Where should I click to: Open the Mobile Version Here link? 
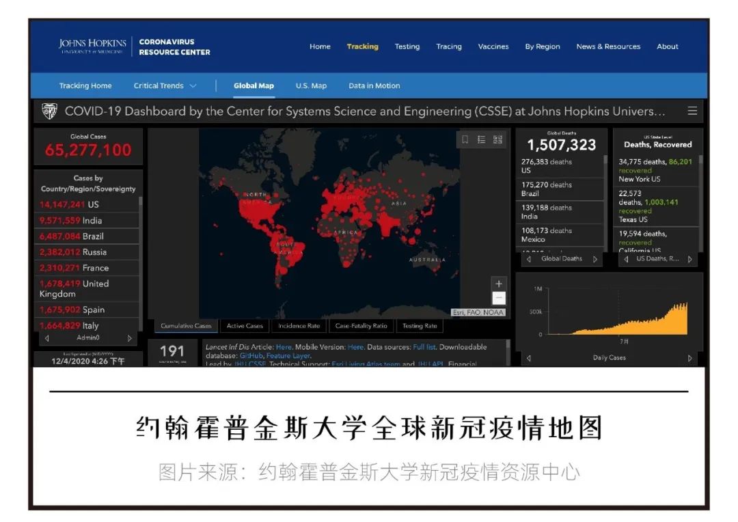pyautogui.click(x=355, y=347)
